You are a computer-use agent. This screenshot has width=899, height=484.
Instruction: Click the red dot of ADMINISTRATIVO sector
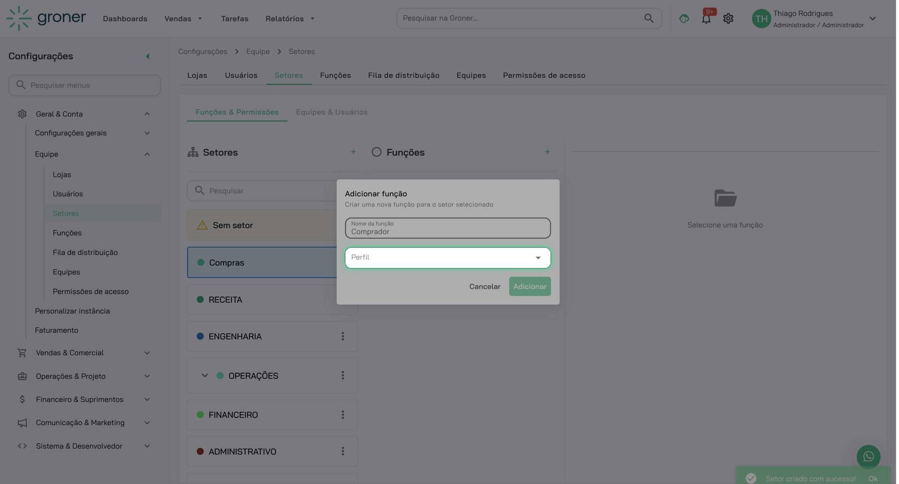coord(201,452)
